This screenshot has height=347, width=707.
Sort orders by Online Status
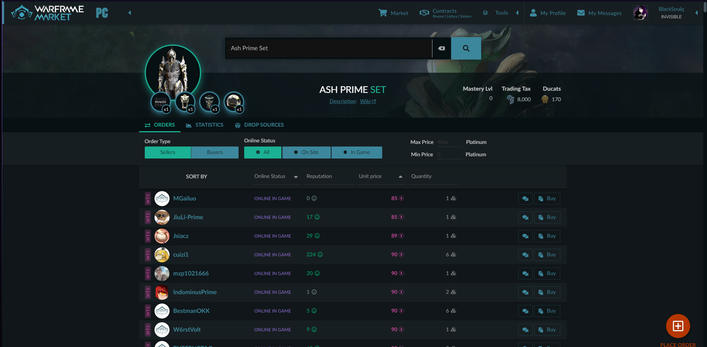[x=276, y=176]
